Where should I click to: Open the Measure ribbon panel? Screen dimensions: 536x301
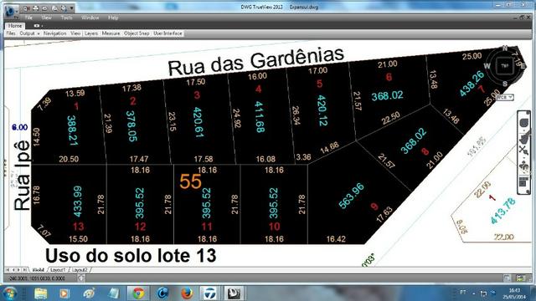(x=111, y=33)
